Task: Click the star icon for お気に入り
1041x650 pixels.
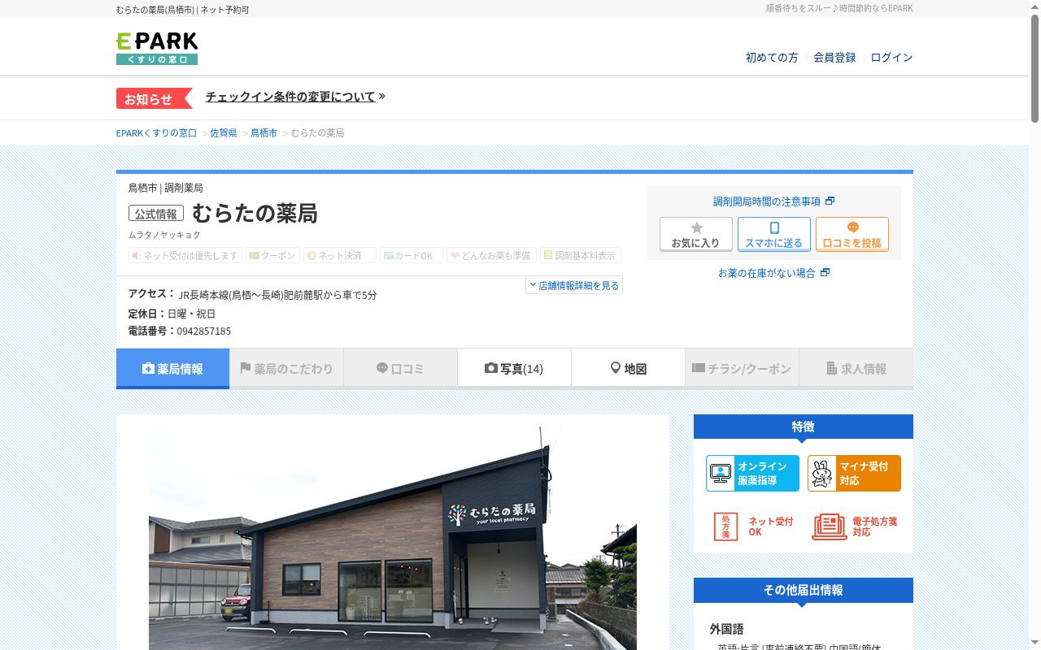Action: click(696, 228)
